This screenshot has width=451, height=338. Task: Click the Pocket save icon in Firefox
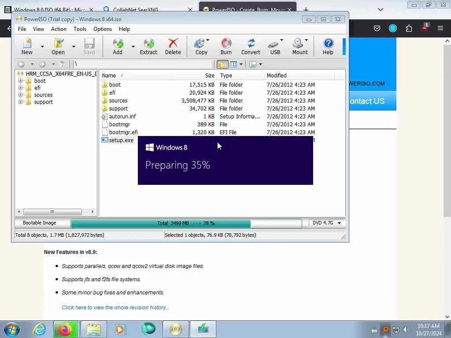tap(377, 28)
